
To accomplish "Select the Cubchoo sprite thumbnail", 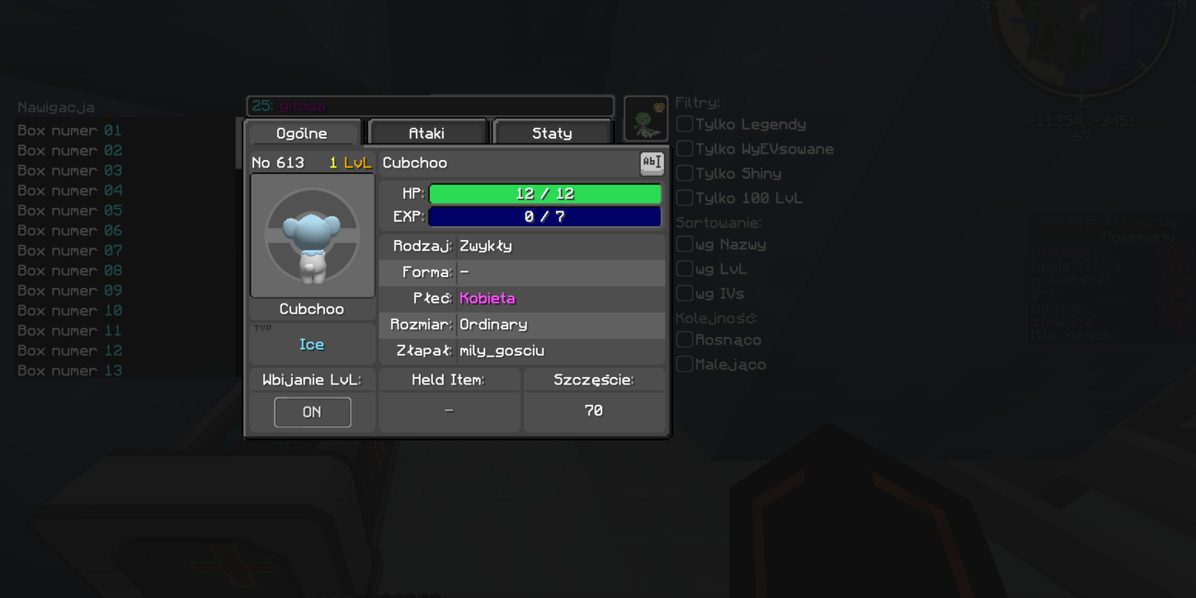I will pyautogui.click(x=313, y=236).
